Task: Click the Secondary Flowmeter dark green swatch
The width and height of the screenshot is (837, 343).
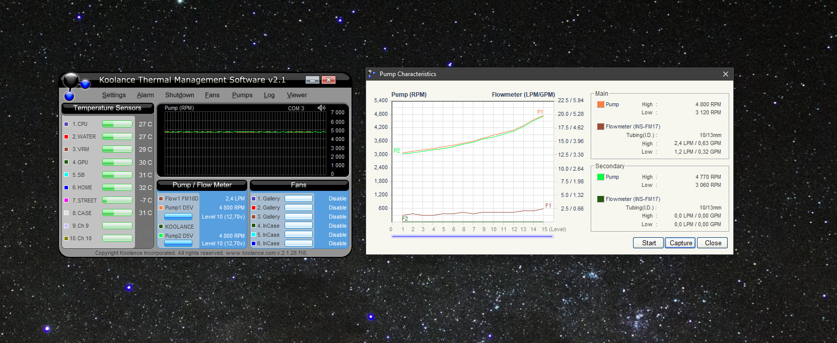Action: click(600, 199)
